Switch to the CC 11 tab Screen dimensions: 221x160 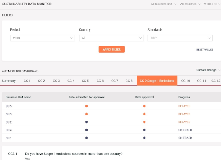[x=201, y=81]
